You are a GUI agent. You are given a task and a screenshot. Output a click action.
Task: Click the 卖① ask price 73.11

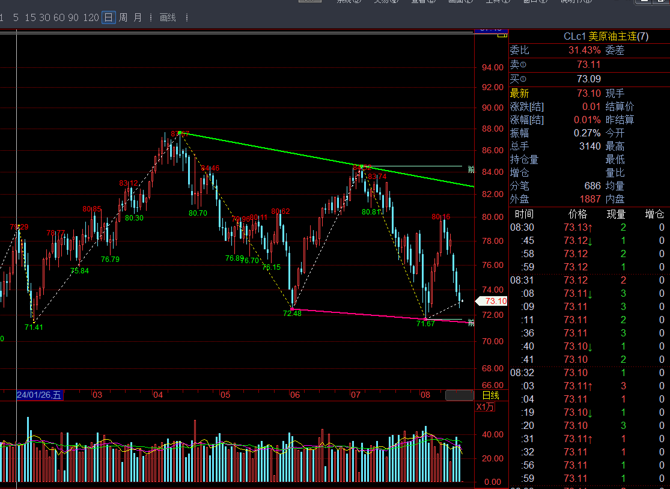tap(588, 64)
